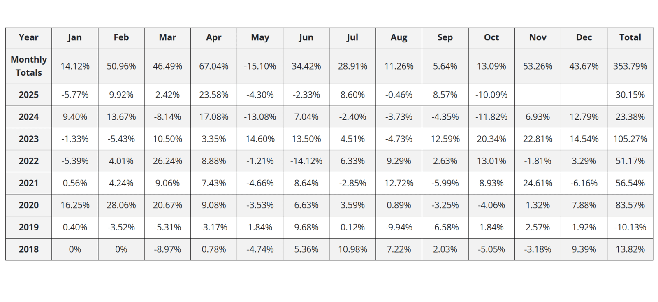Select the Total column header
658x302 pixels.
tap(630, 37)
